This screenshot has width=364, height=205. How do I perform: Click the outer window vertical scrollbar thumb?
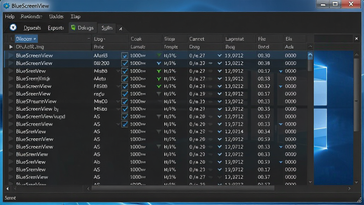tap(357, 95)
